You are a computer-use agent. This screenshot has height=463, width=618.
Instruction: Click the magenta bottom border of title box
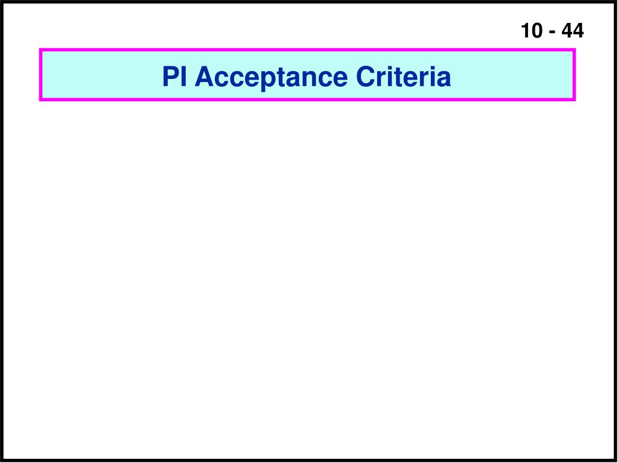(307, 99)
